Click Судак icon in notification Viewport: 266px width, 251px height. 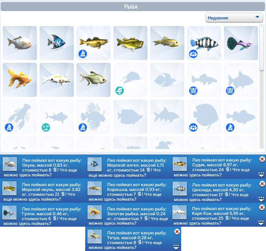click(x=180, y=164)
